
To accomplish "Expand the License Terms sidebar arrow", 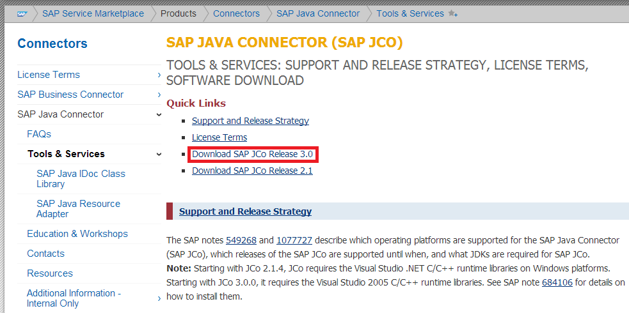I will click(x=159, y=75).
